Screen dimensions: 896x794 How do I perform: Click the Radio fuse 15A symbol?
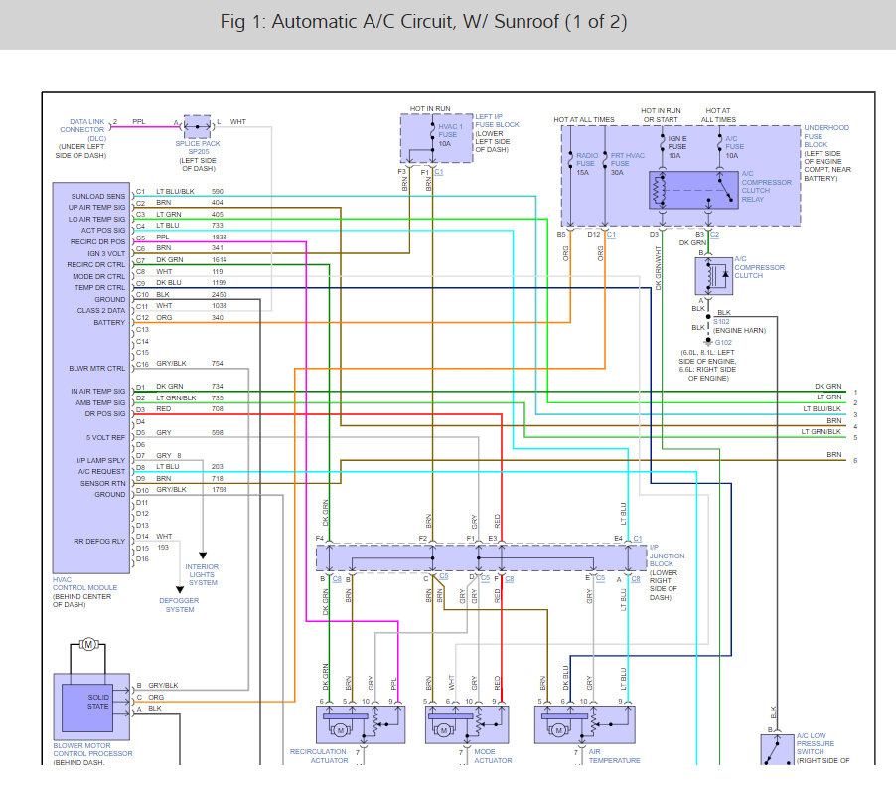571,161
